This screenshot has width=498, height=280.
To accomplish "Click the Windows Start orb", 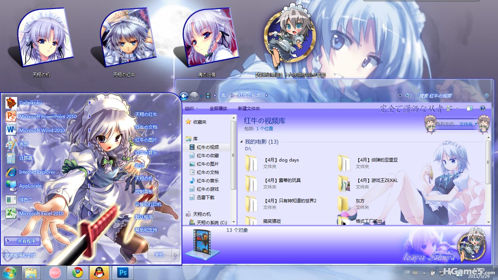I will point(10,273).
